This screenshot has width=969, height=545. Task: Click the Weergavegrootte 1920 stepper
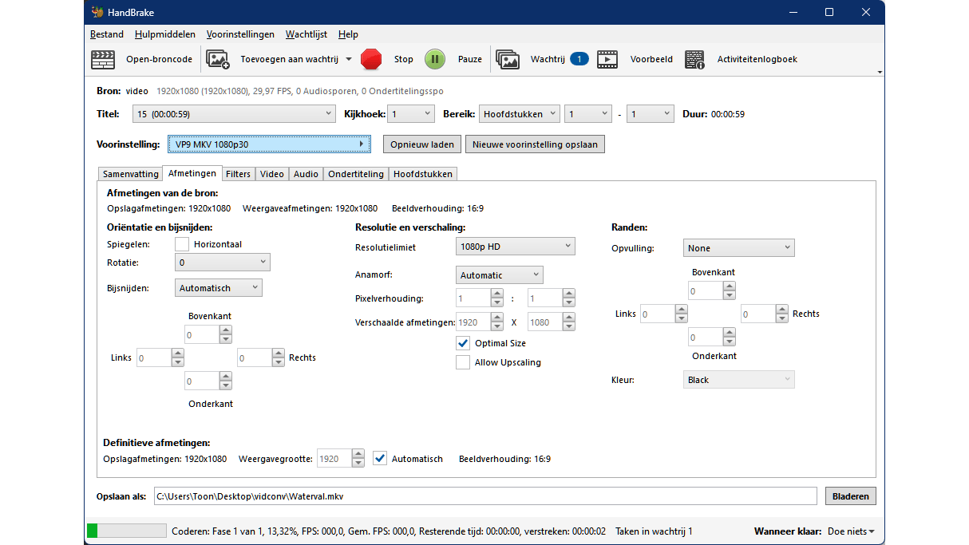tap(358, 459)
